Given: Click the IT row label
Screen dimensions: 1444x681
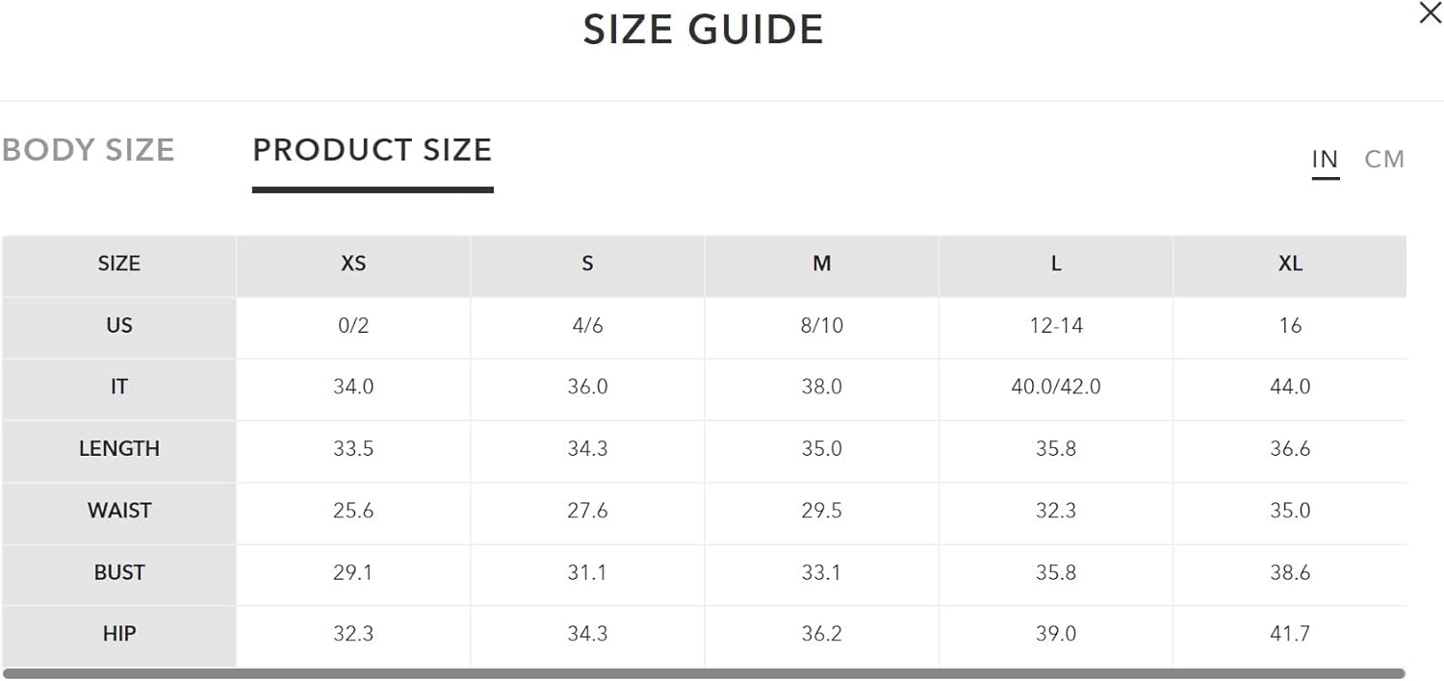Looking at the screenshot, I should click(x=119, y=387).
